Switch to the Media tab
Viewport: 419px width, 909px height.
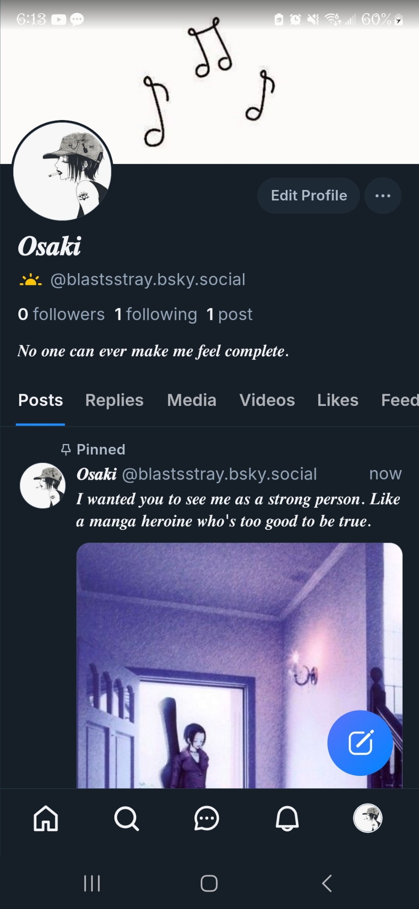click(x=192, y=400)
